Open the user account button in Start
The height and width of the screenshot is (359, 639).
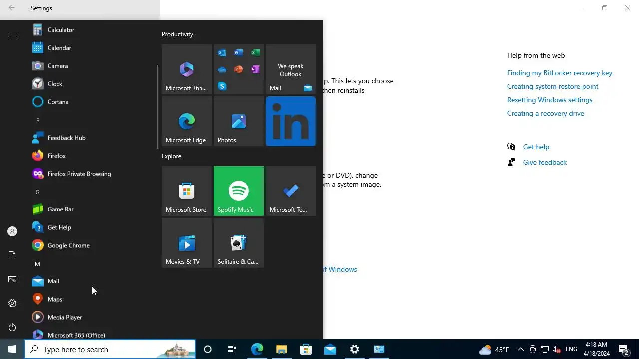12,231
